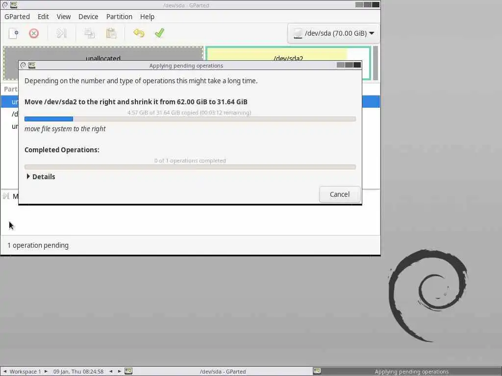Open the /dev/sda (70.00 GiB) device dropdown

point(333,33)
